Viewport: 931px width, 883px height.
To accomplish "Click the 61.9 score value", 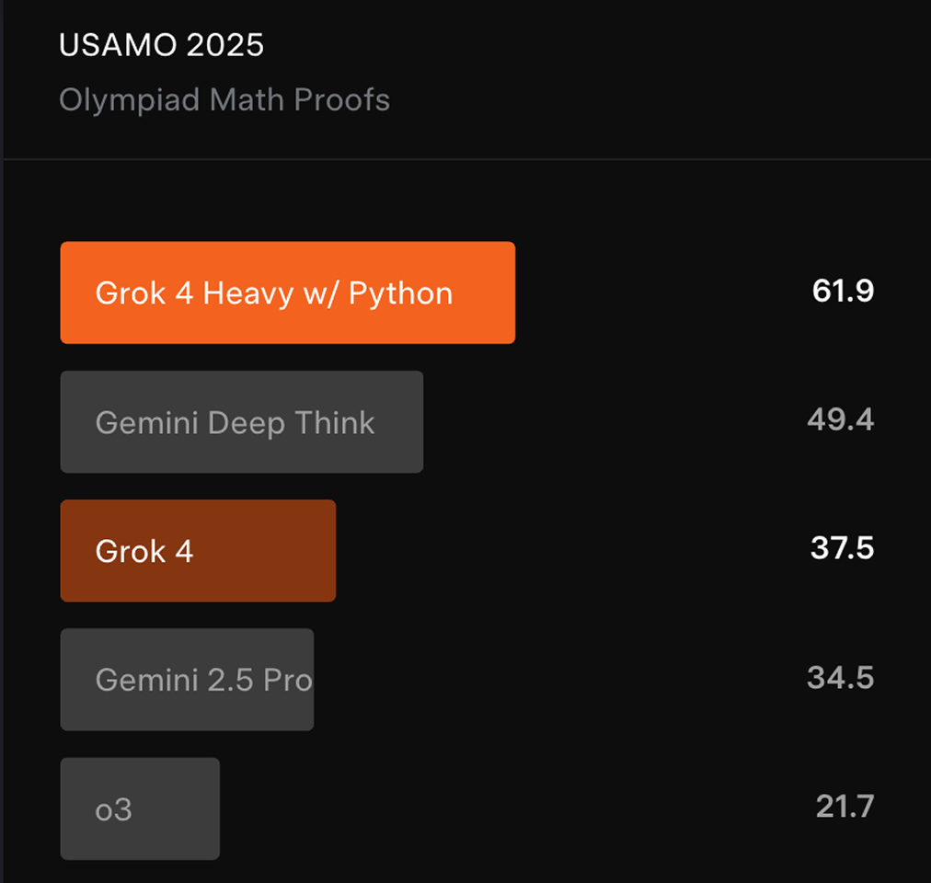I will pyautogui.click(x=843, y=292).
